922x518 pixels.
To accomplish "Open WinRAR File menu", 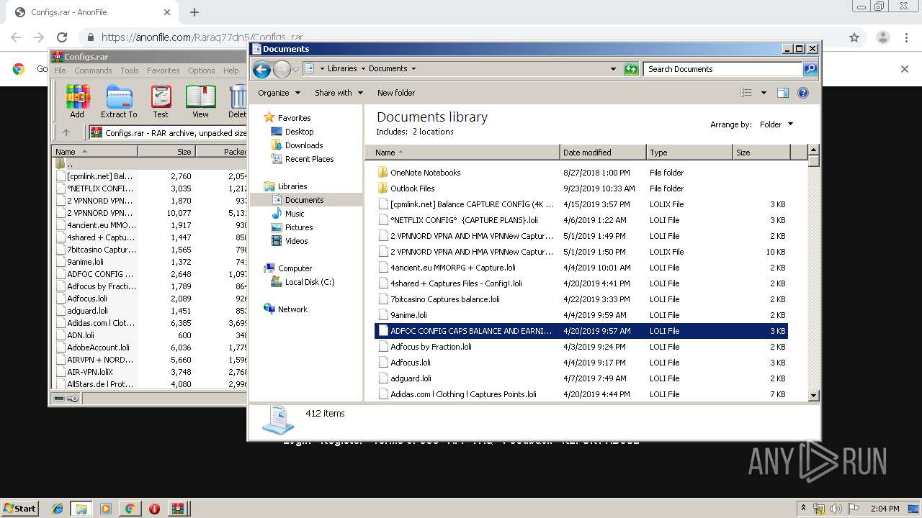I will 60,71.
